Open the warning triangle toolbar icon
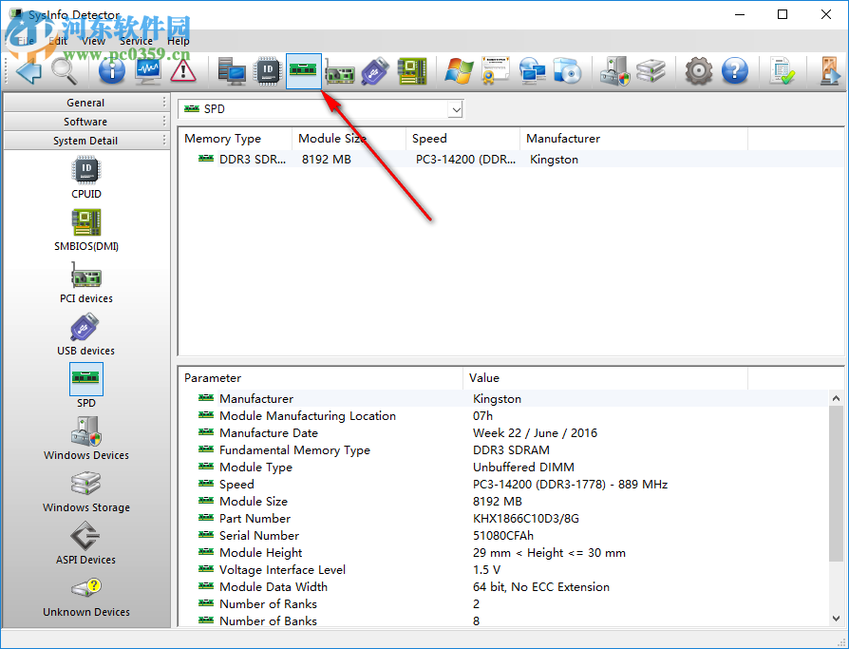Screen dimensions: 849x649 click(183, 71)
